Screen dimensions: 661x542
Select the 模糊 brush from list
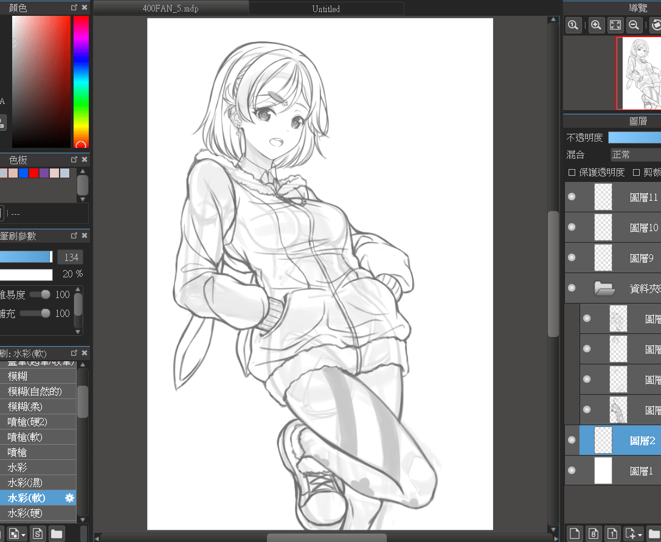coord(18,376)
